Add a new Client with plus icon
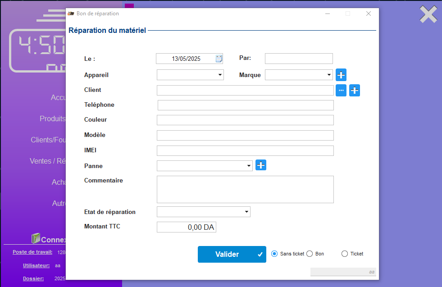Image resolution: width=442 pixels, height=287 pixels. coord(355,91)
